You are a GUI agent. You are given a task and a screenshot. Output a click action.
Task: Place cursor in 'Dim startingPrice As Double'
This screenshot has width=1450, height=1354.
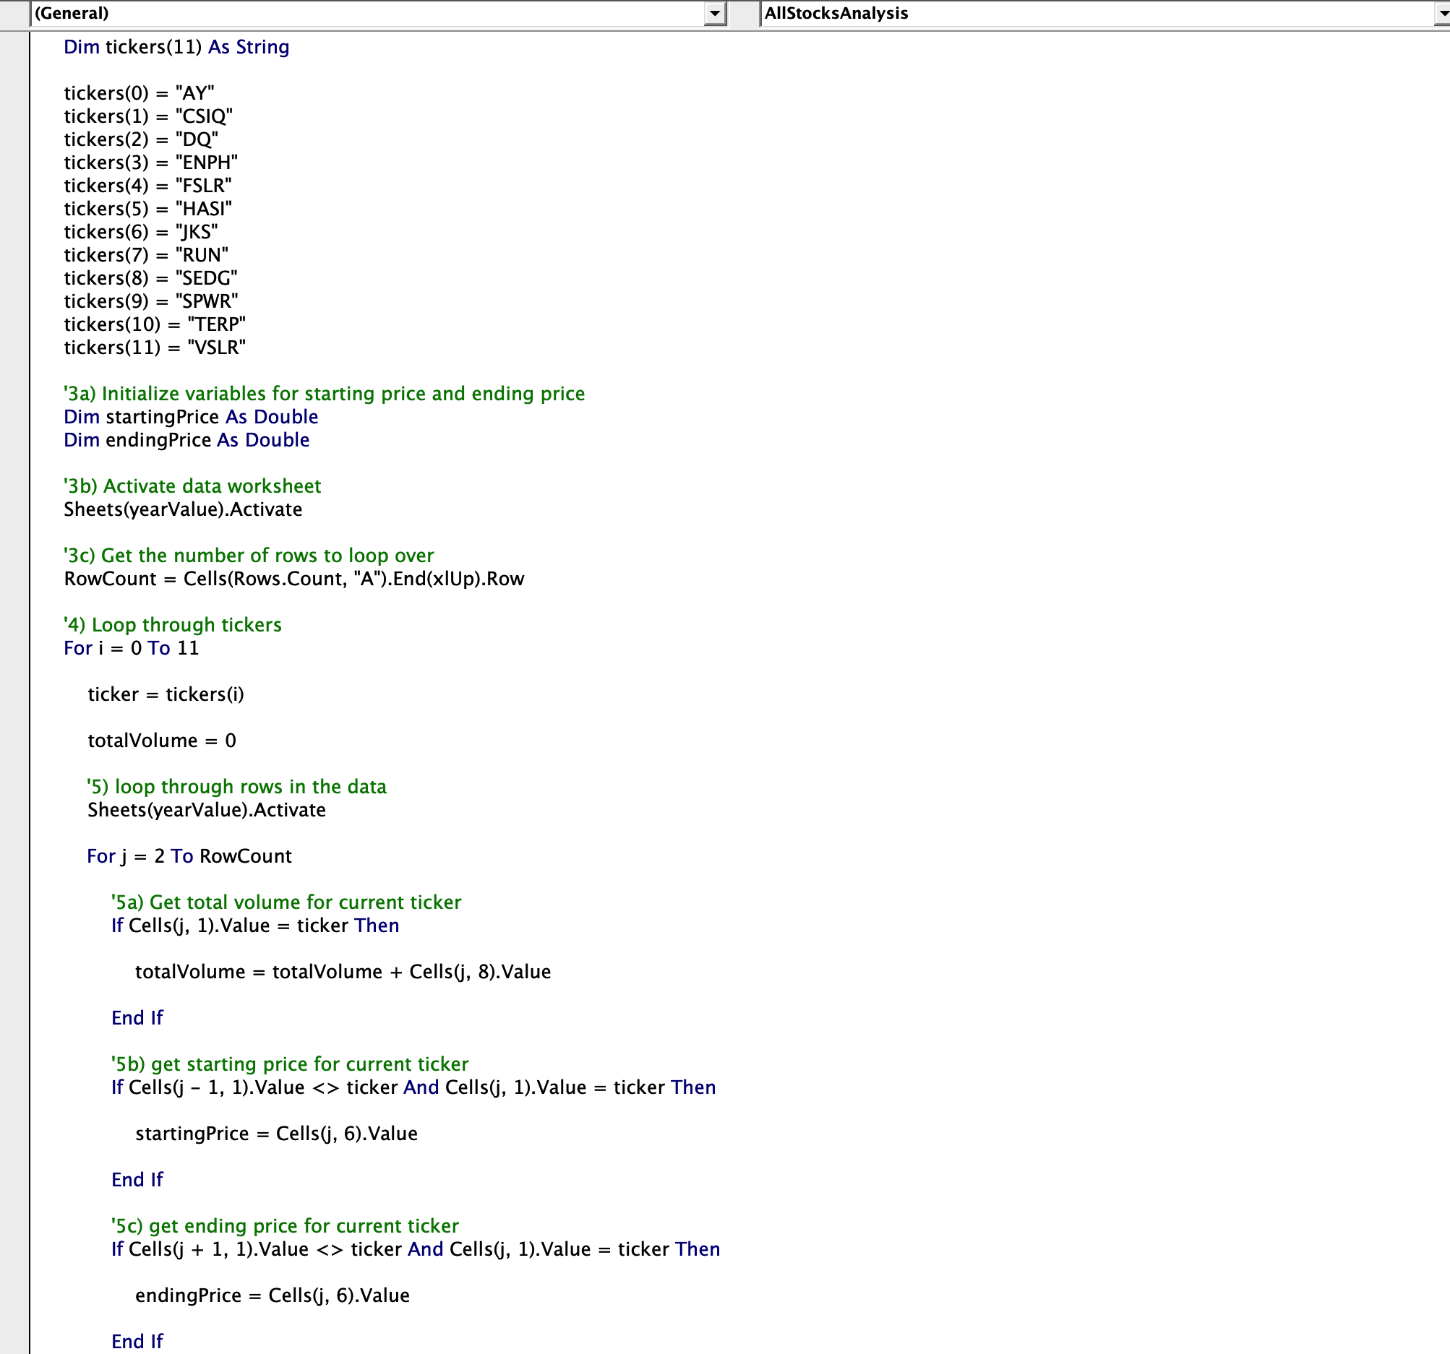(x=191, y=417)
